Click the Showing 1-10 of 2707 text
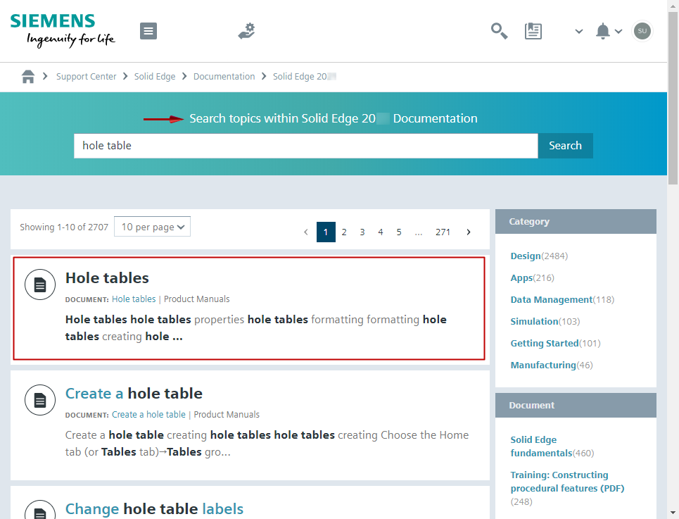 pyautogui.click(x=64, y=227)
